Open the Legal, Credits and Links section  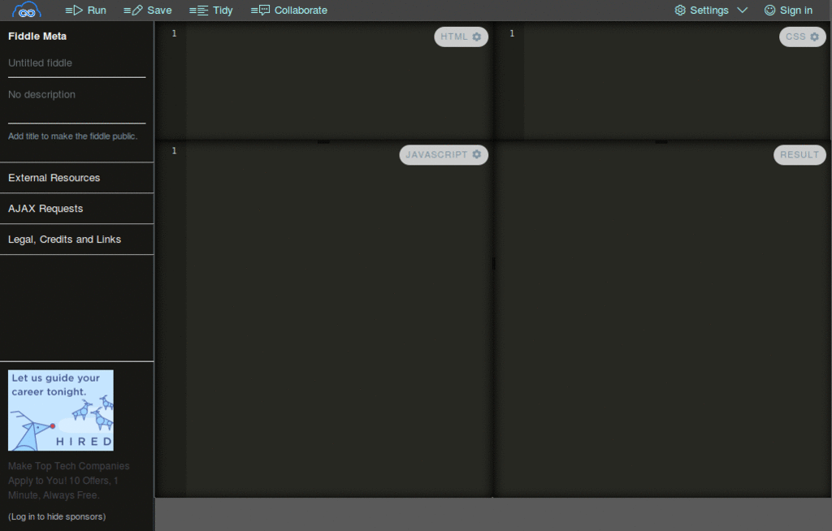click(x=64, y=239)
